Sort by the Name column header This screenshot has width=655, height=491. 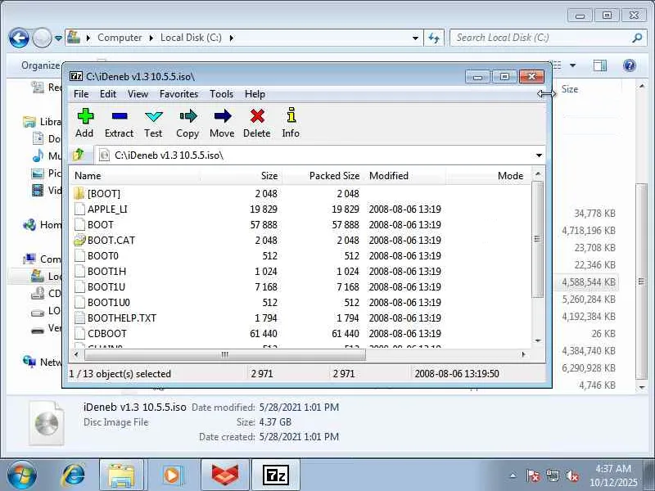pyautogui.click(x=134, y=176)
